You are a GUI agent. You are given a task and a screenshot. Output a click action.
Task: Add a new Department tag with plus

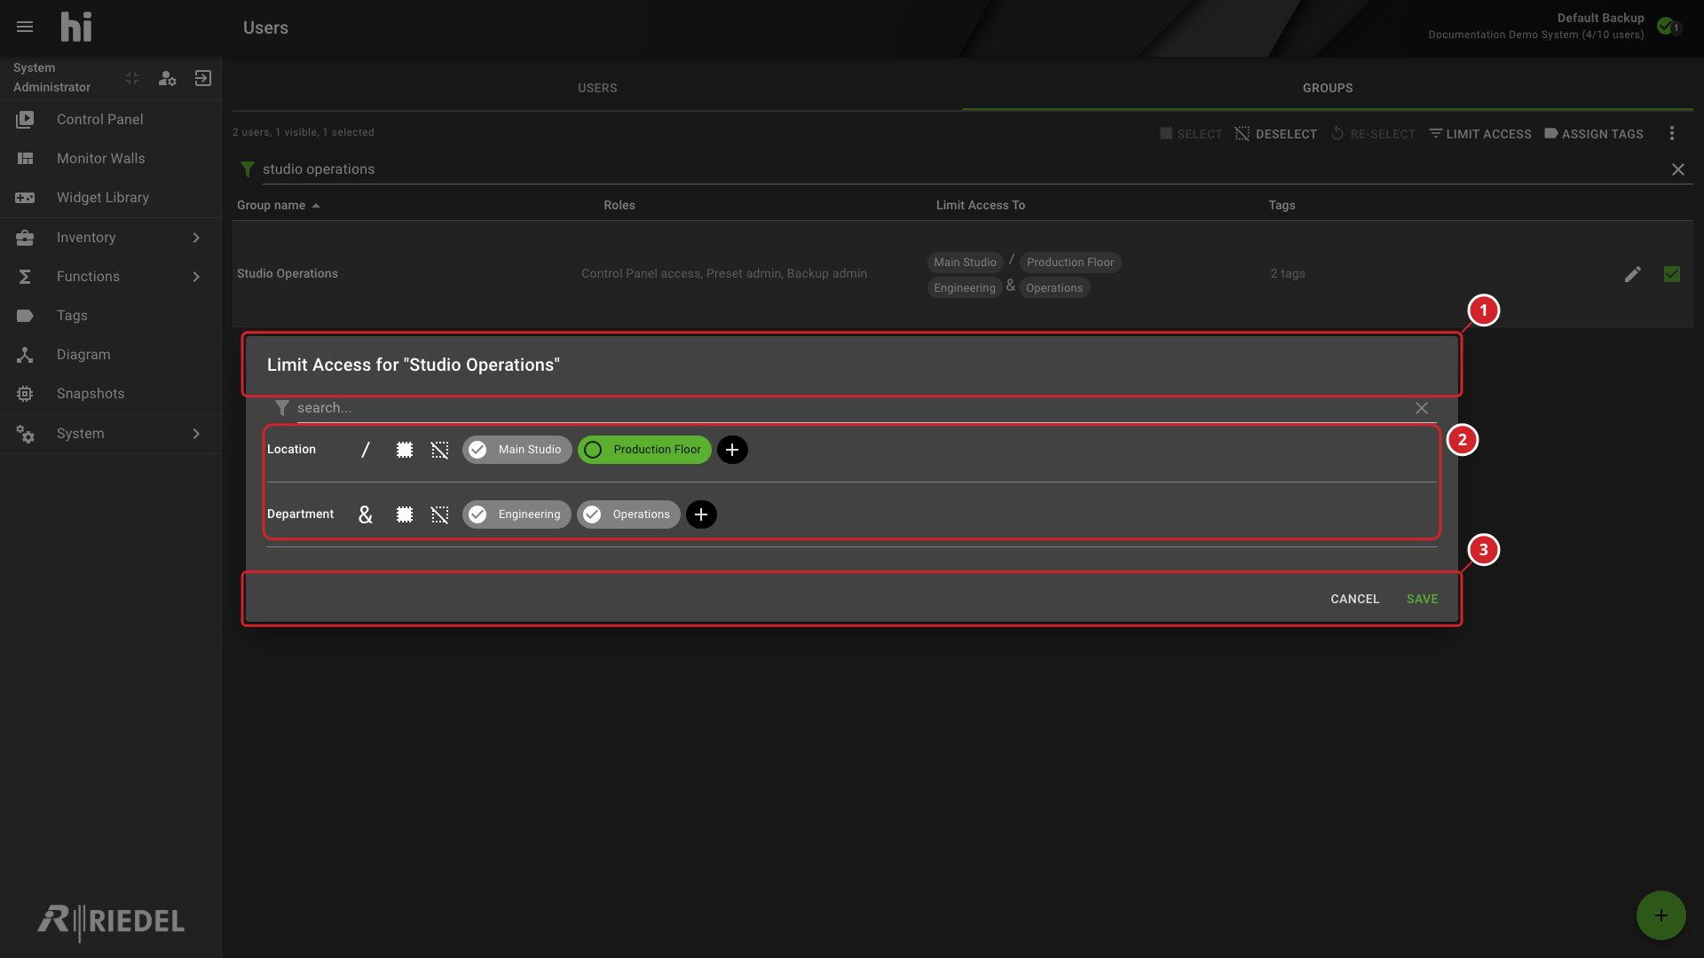[x=701, y=514]
